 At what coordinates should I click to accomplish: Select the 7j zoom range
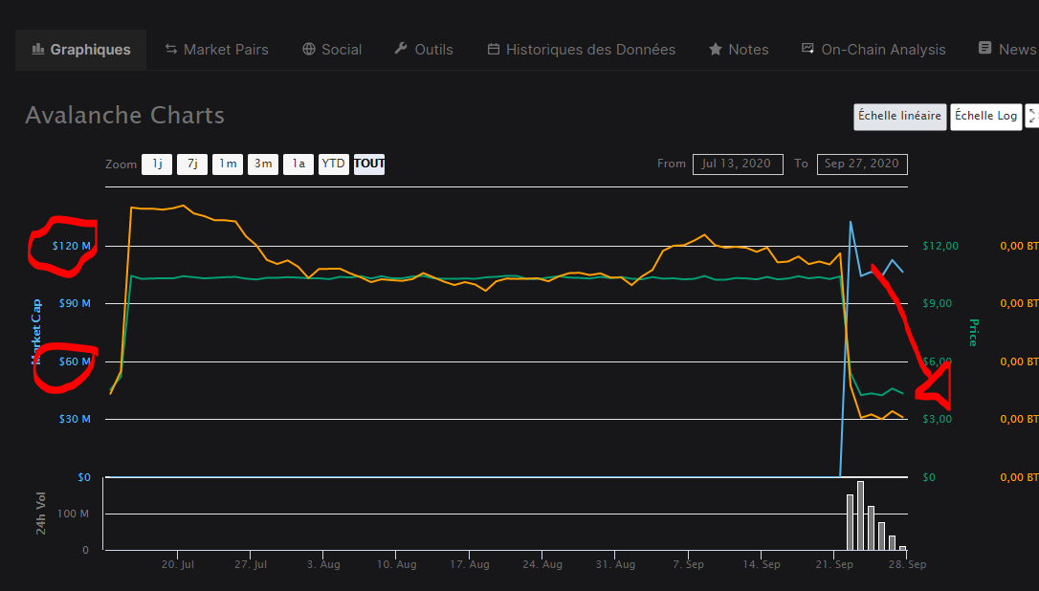(x=192, y=164)
